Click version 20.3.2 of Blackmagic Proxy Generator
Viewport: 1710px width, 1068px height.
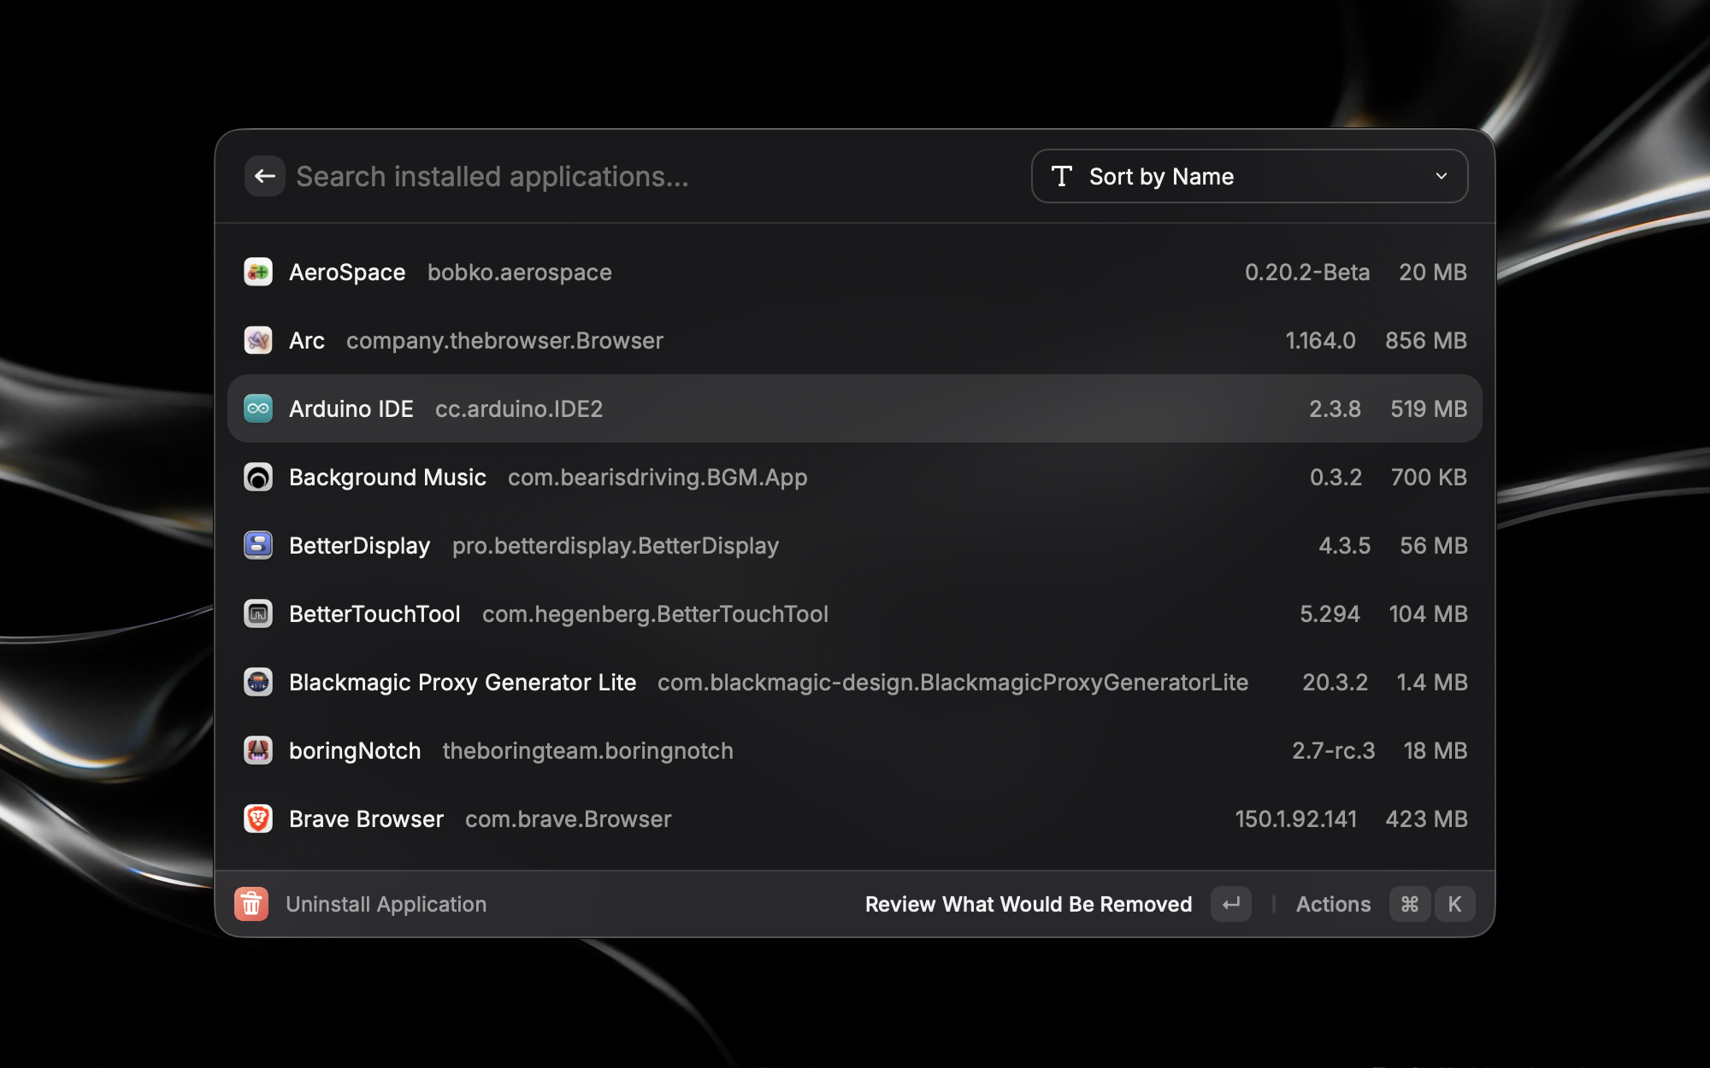[1336, 682]
